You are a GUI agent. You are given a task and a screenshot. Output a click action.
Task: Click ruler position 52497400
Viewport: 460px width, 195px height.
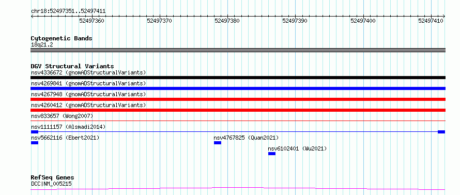(363, 21)
